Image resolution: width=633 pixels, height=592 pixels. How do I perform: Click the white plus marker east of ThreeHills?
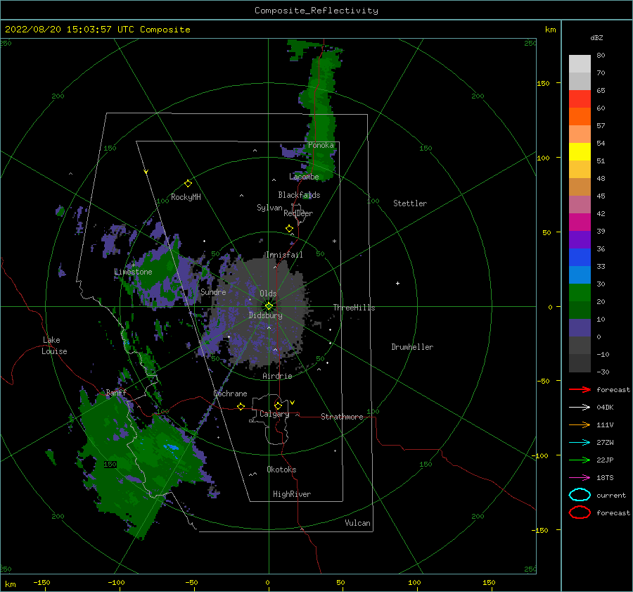(397, 283)
